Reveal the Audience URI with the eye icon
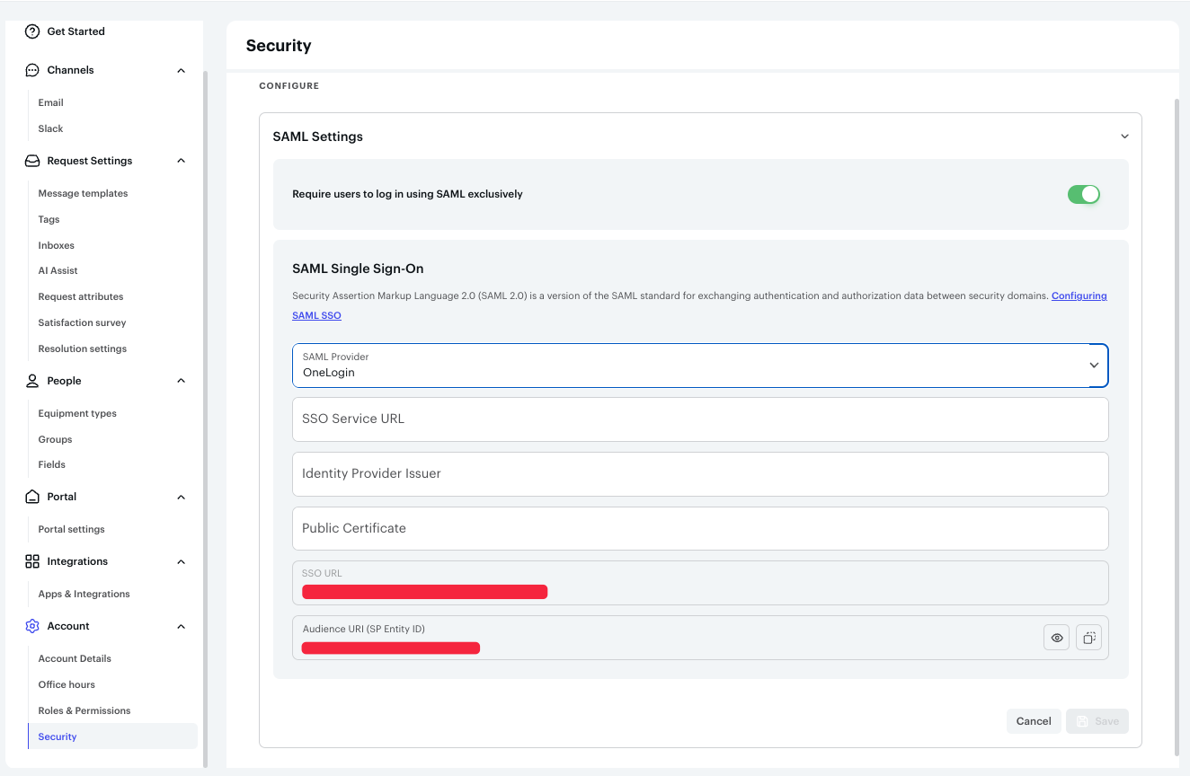The width and height of the screenshot is (1190, 776). (x=1056, y=637)
